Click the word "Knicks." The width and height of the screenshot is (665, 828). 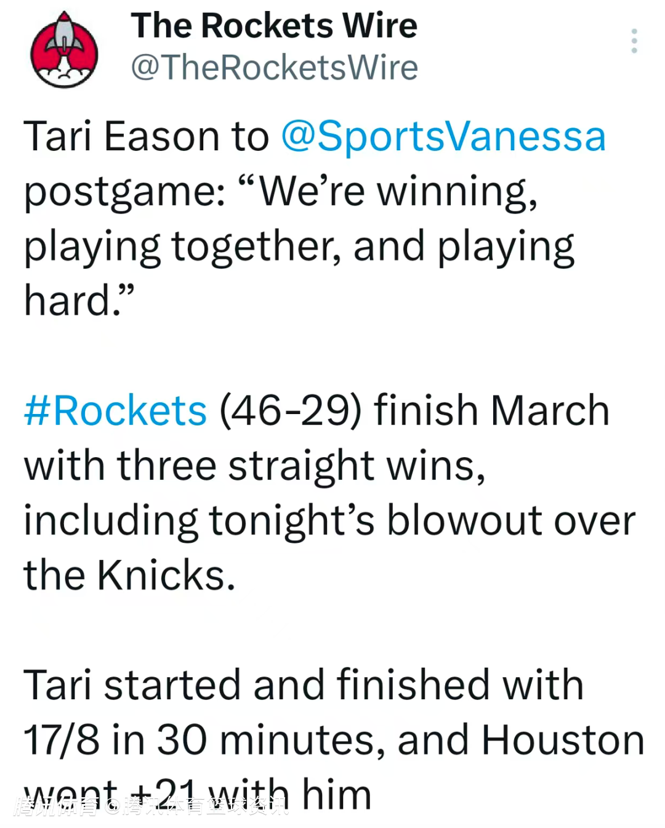166,575
